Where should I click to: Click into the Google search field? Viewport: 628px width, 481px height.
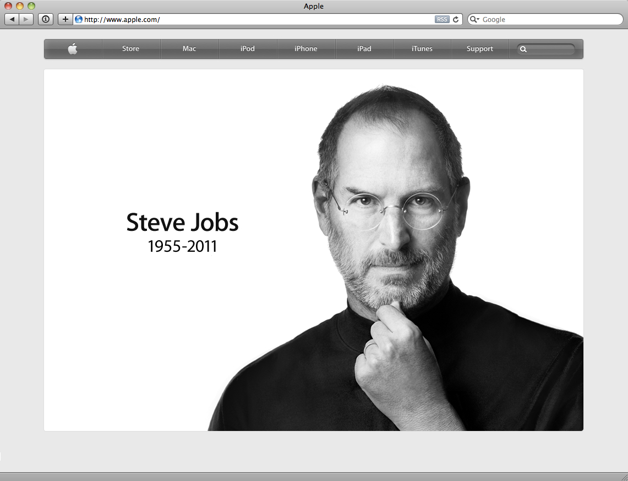pos(550,19)
